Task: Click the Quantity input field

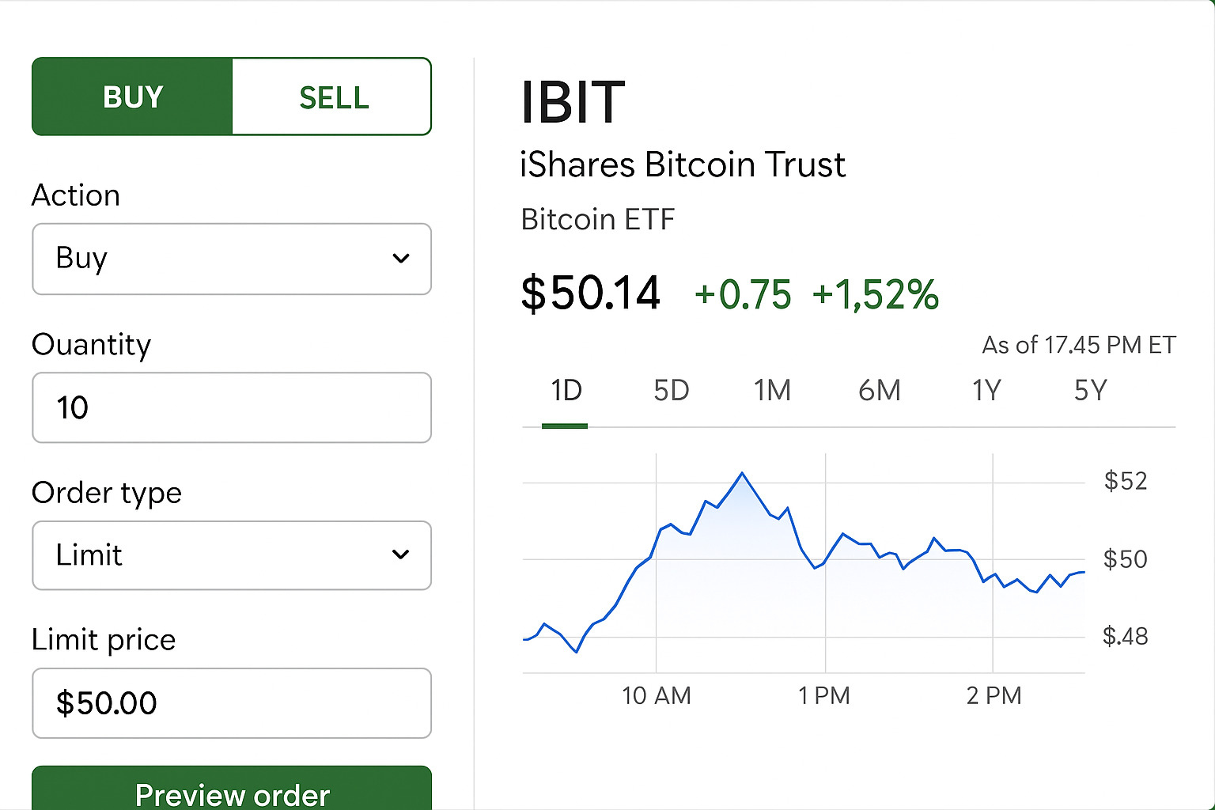Action: 232,407
